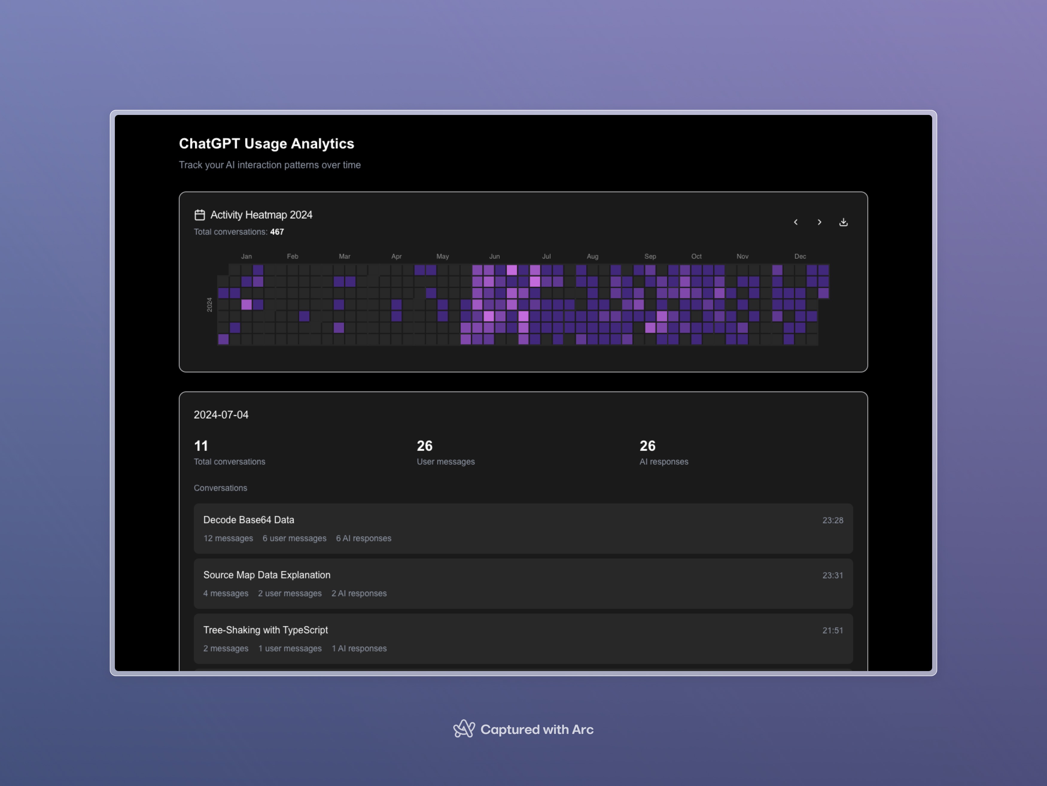Click the Total conversations: 467 text
1047x786 pixels.
238,232
